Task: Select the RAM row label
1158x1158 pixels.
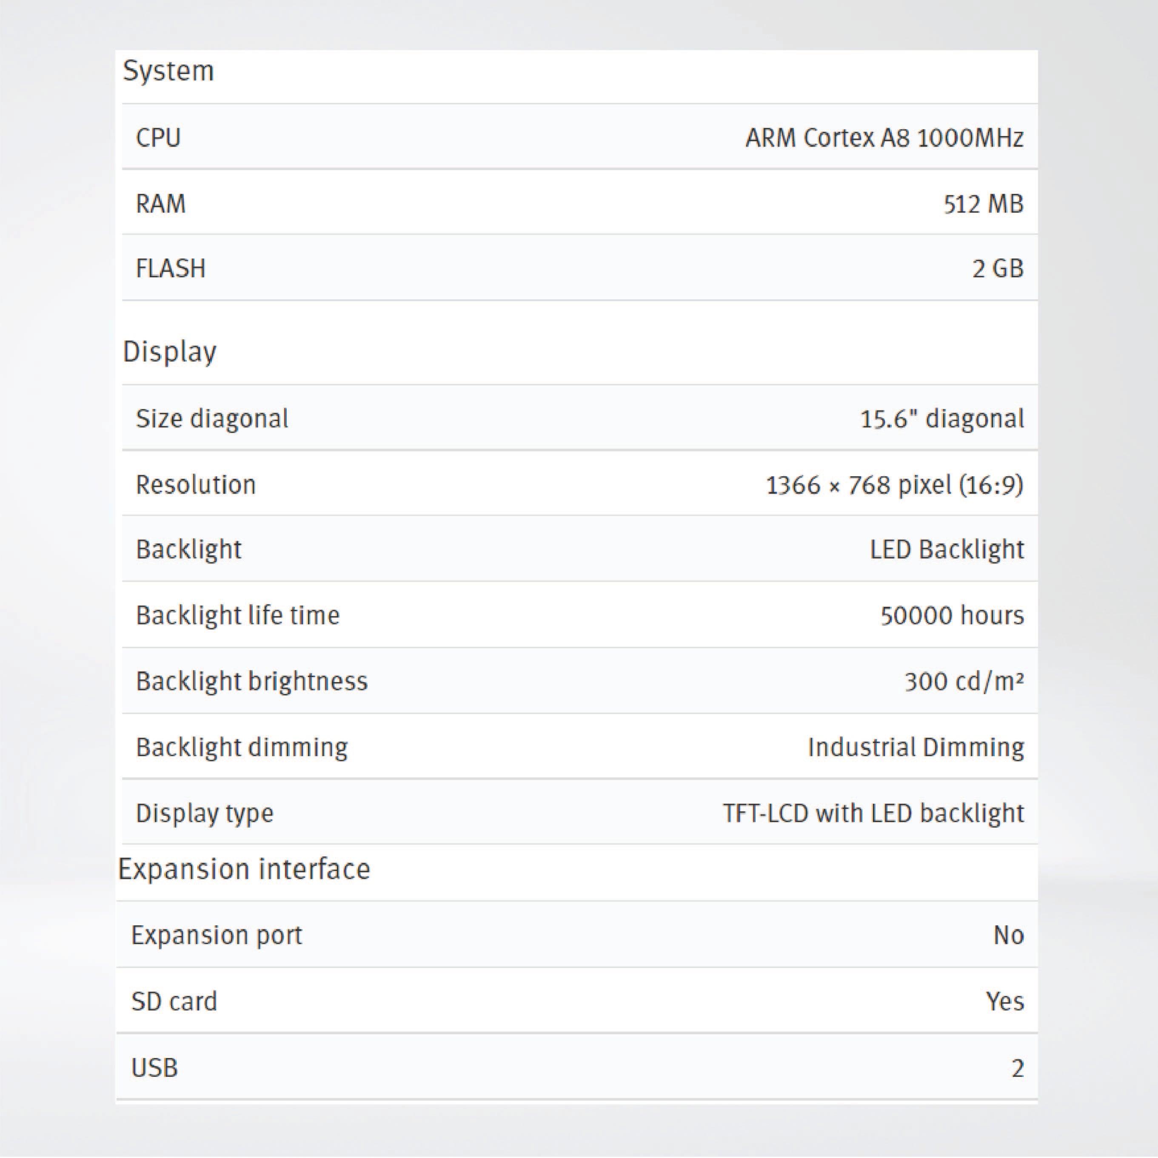Action: (161, 204)
